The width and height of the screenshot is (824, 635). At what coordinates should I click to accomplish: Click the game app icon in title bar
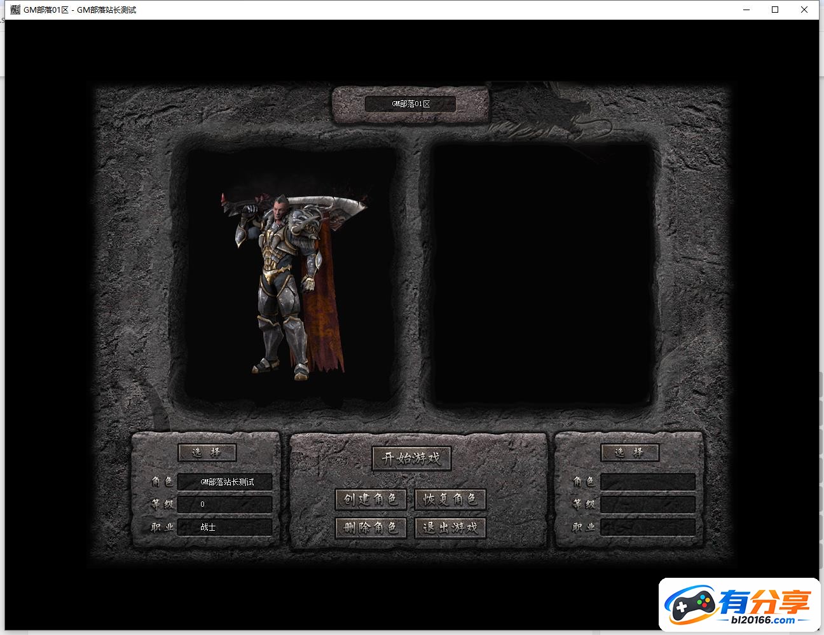[x=15, y=10]
